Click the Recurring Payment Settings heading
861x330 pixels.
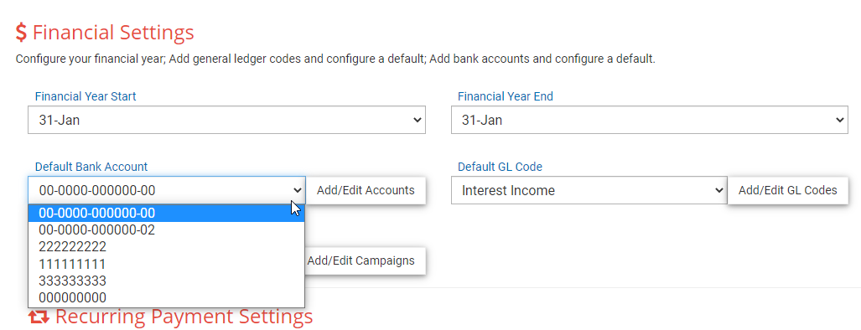[184, 317]
